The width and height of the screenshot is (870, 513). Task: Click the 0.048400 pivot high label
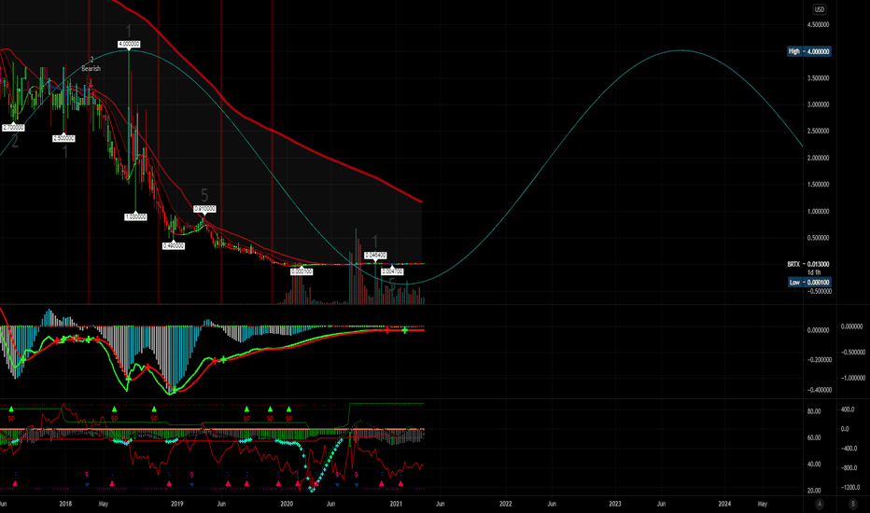(375, 256)
